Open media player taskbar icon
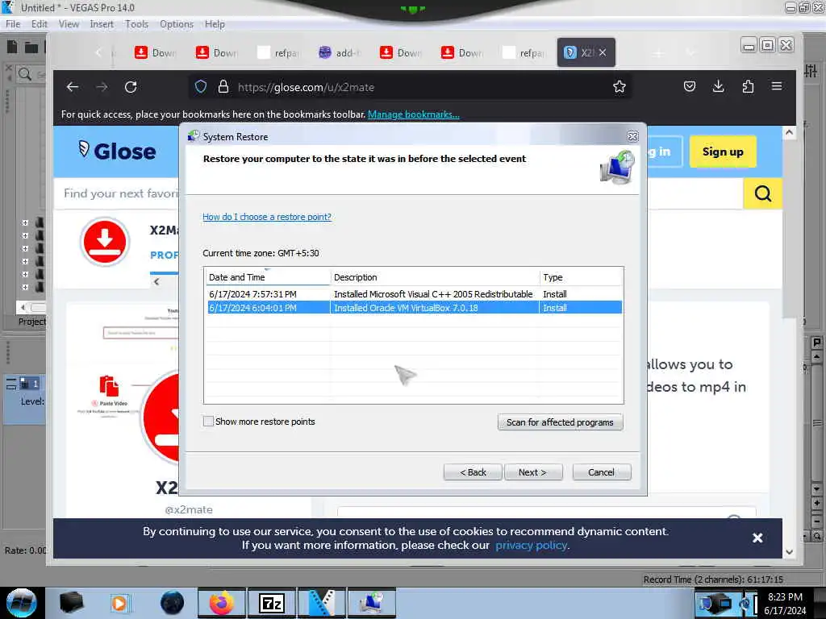 click(x=119, y=603)
